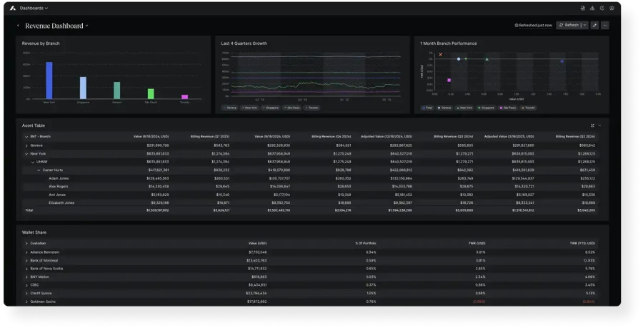The image size is (643, 330).
Task: Click the edit pencil icon near Refresh
Action: (594, 25)
